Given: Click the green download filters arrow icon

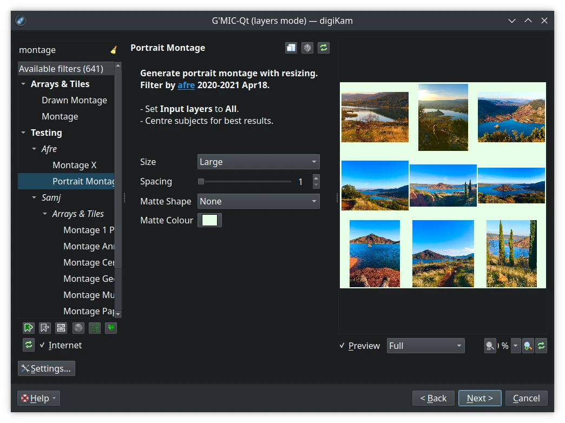Looking at the screenshot, I should (111, 328).
